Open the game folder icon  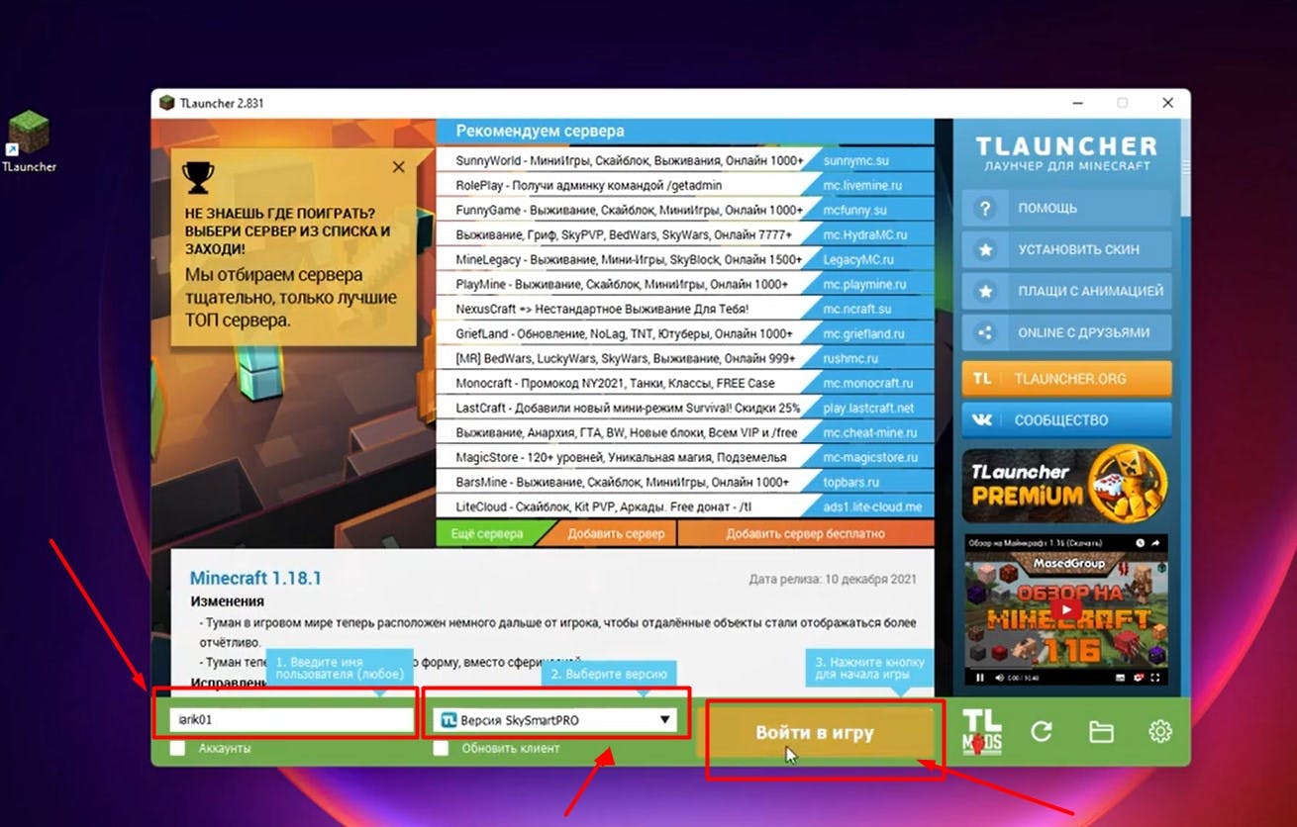click(x=1101, y=731)
